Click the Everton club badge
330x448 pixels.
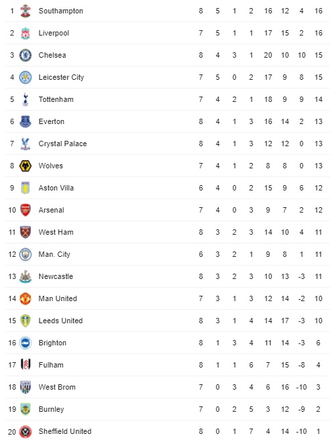tap(25, 121)
